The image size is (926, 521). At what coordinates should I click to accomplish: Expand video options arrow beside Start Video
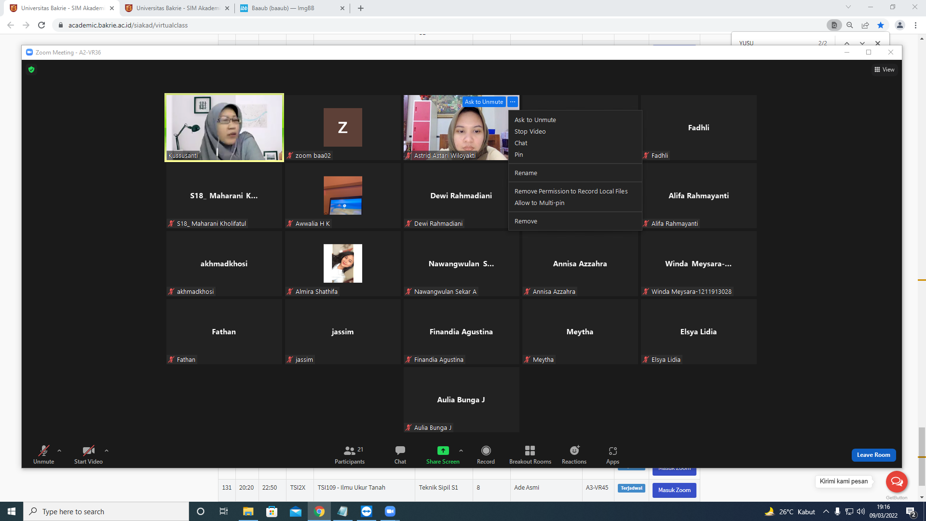tap(107, 451)
